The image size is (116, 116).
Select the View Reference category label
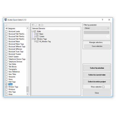(14, 72)
